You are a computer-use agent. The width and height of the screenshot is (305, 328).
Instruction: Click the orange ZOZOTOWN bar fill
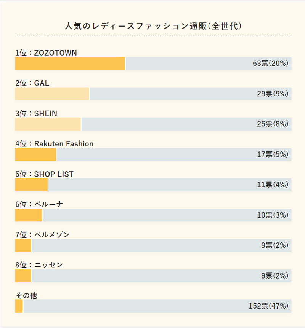(70, 64)
